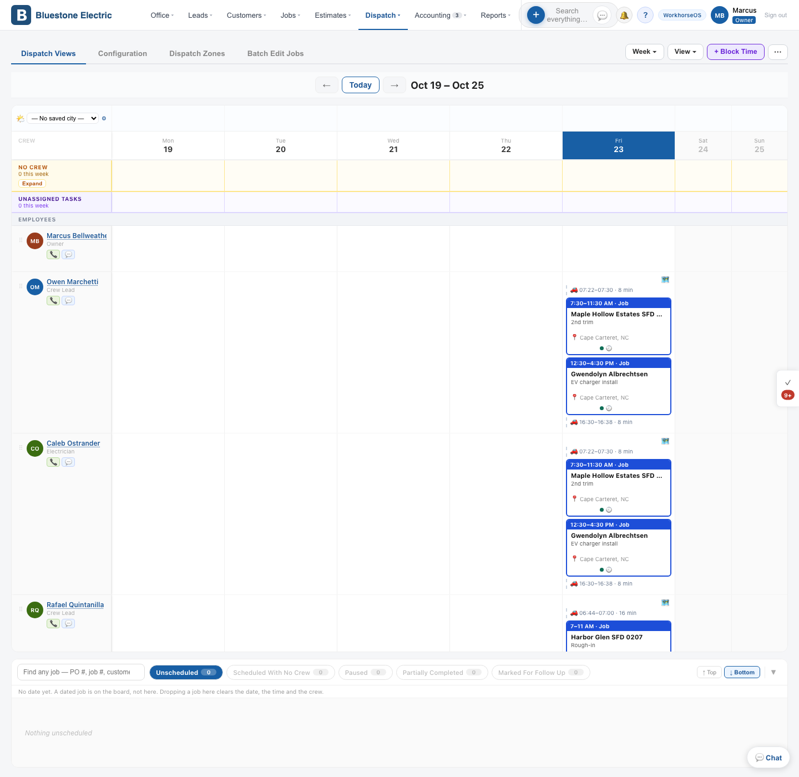Call Caleb Ostrander using his phone icon
The width and height of the screenshot is (799, 777).
point(53,462)
